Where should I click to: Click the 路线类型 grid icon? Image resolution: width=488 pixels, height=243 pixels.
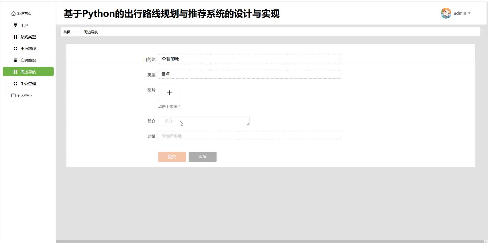15,37
